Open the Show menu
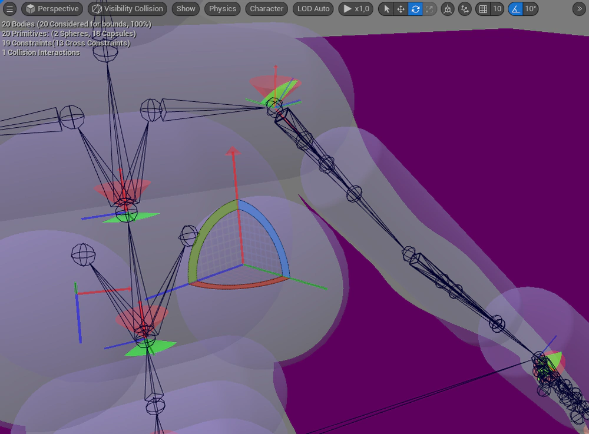The image size is (589, 434). 186,9
